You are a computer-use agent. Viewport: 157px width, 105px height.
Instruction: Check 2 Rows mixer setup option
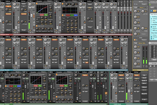point(152,35)
